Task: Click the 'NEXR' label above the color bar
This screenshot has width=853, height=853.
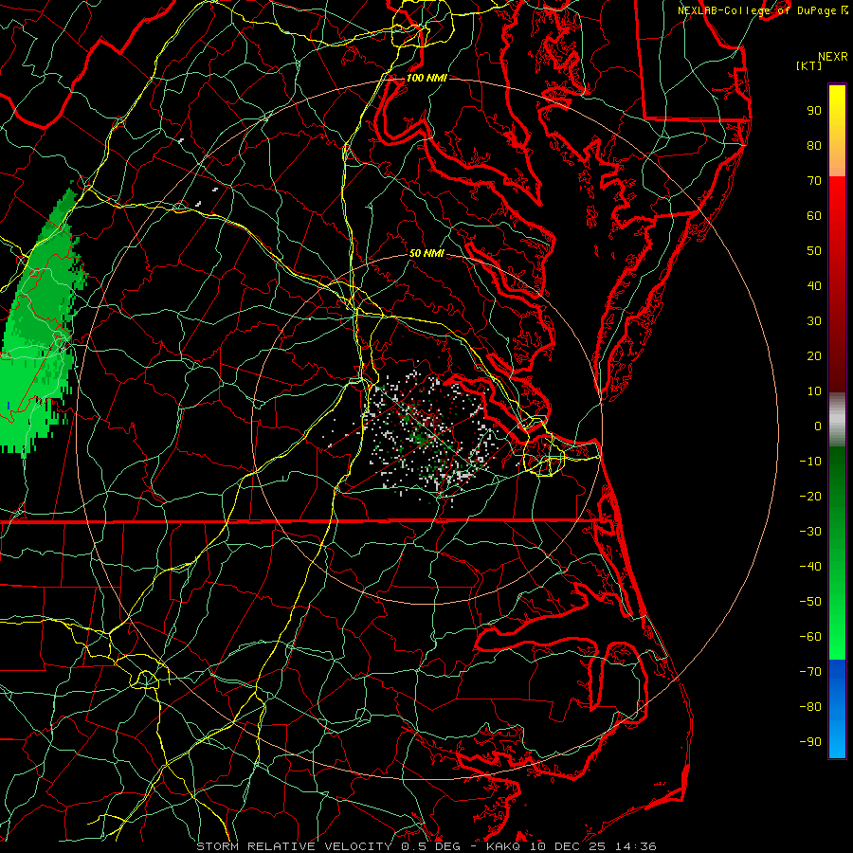Action: pos(833,57)
